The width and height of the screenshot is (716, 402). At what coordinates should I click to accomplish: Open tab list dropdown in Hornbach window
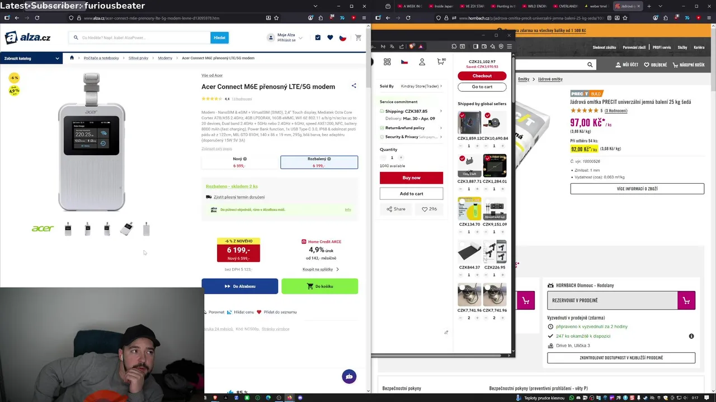661,6
